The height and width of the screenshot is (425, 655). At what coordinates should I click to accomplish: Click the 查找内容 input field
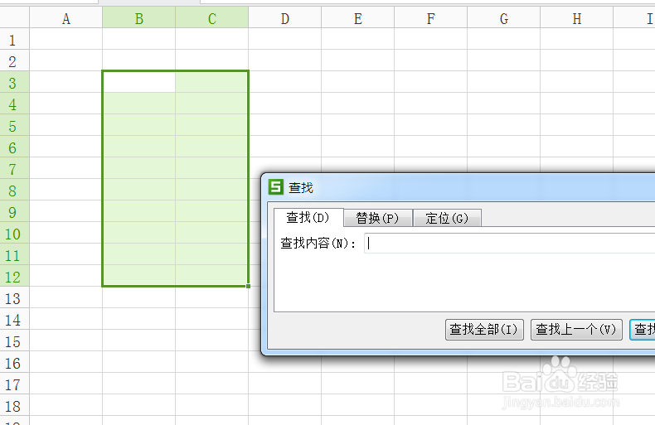click(510, 243)
